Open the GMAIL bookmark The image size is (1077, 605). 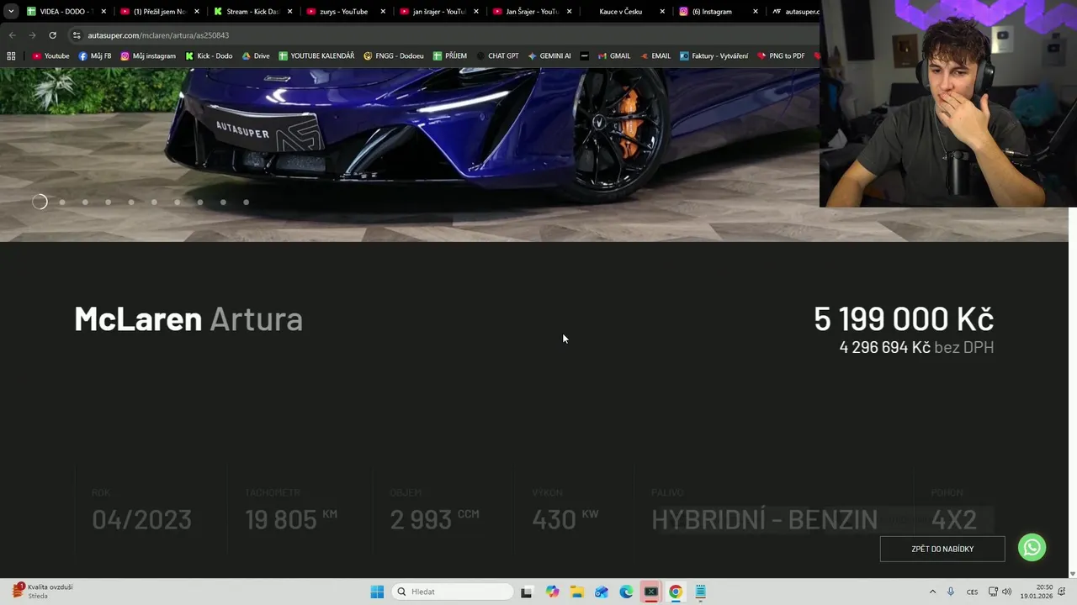pos(614,55)
